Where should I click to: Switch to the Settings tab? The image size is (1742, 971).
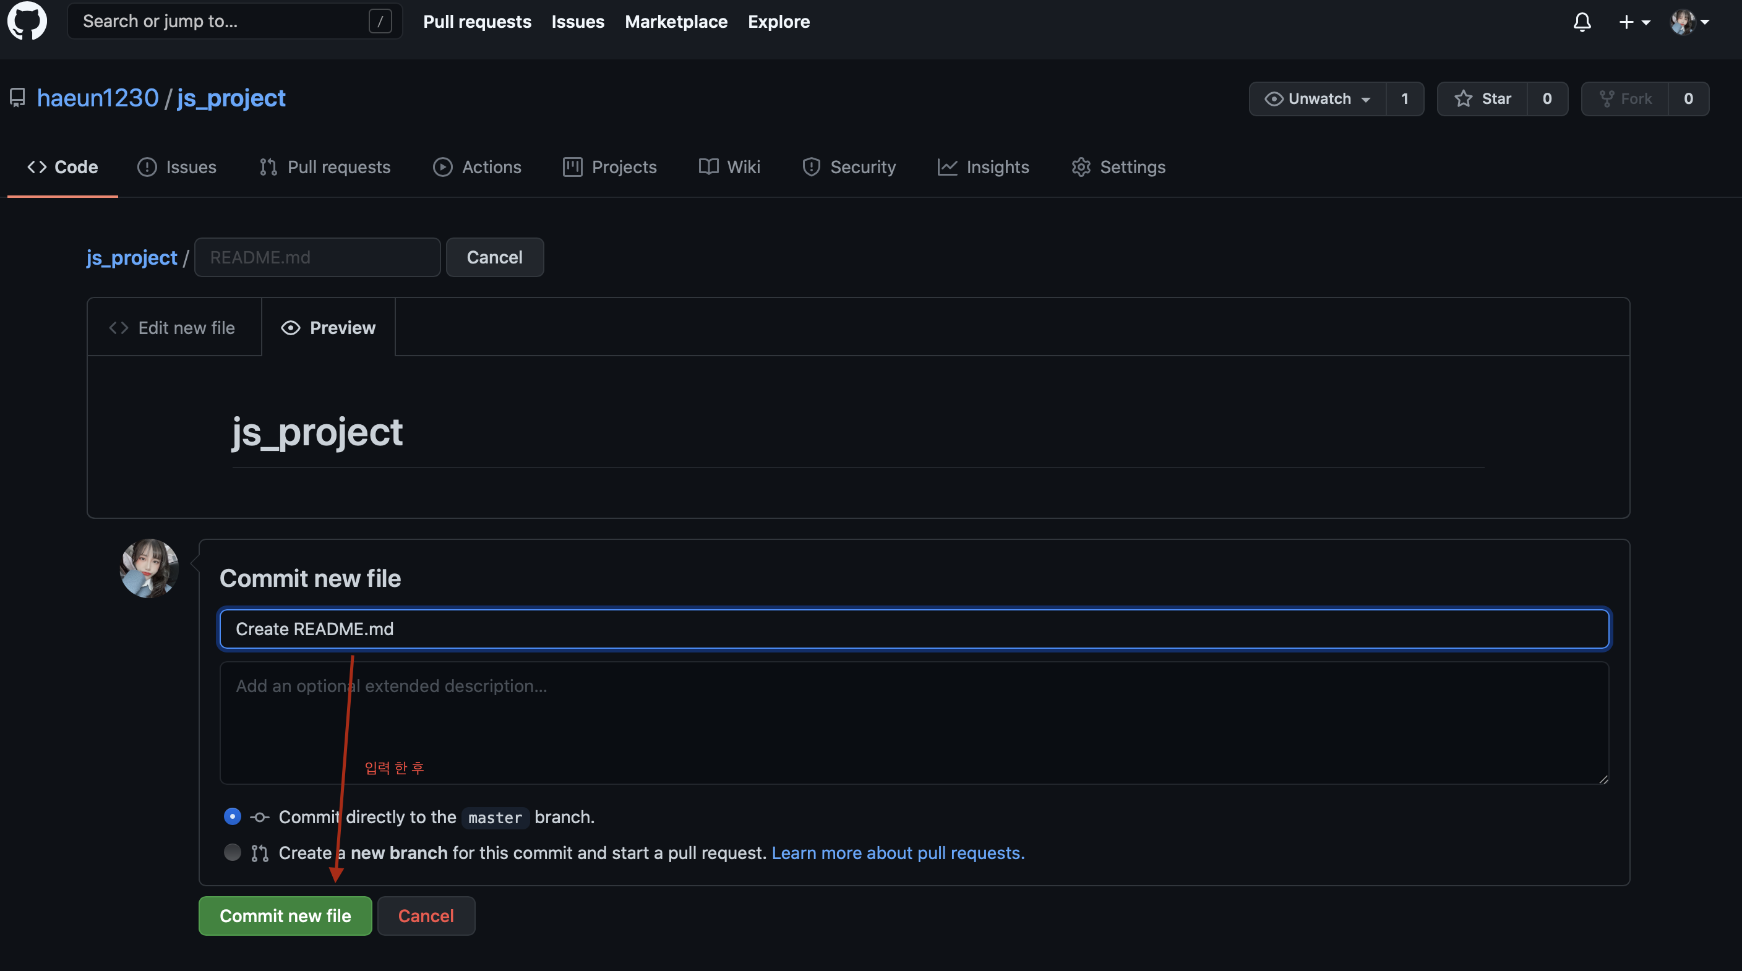(x=1118, y=167)
